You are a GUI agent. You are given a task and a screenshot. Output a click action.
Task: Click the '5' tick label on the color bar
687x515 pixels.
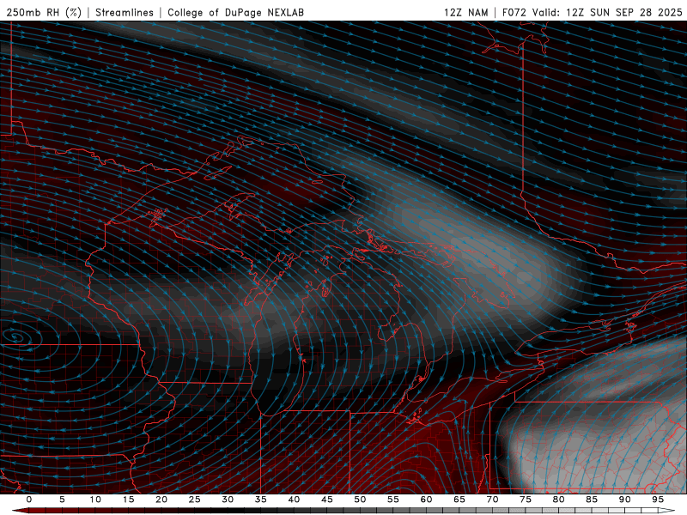pos(62,500)
